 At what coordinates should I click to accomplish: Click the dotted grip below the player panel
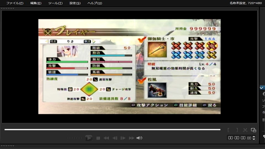8,146
